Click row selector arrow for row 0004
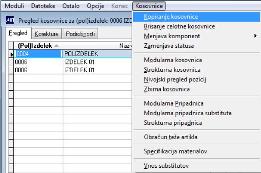The height and width of the screenshot is (173, 261). click(11, 54)
